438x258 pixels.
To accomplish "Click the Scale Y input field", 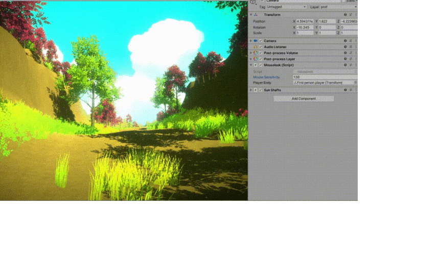I will coord(327,33).
